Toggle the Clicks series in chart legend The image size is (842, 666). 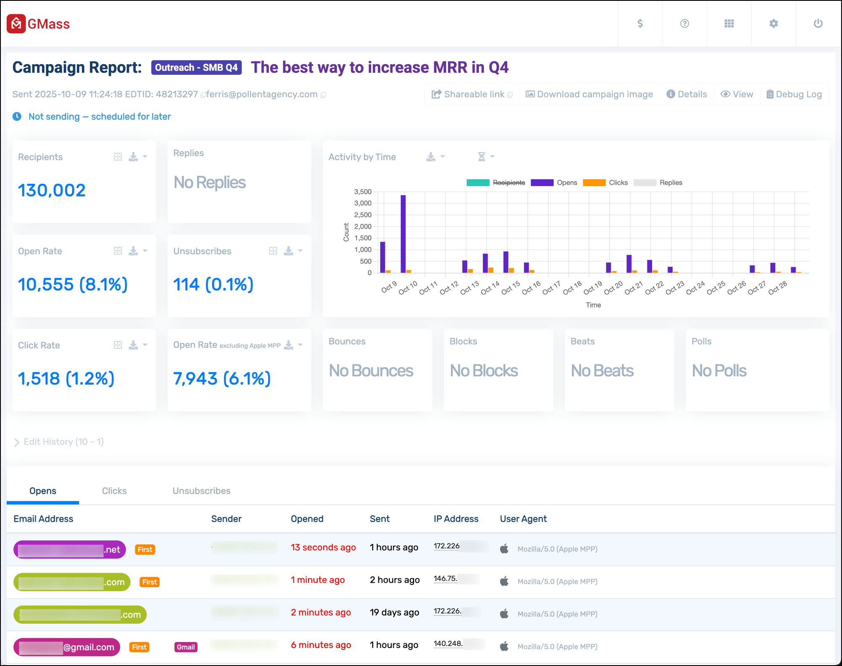pos(618,183)
